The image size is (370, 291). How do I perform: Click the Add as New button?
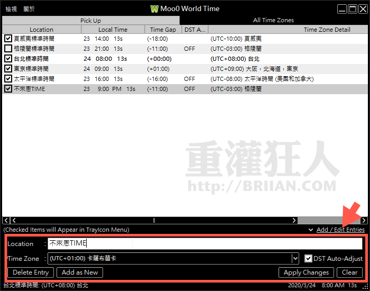(80, 272)
